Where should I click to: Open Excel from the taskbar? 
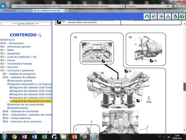(44, 137)
